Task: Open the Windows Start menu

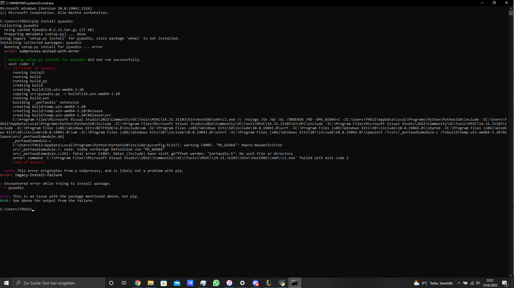Action: coord(6,283)
